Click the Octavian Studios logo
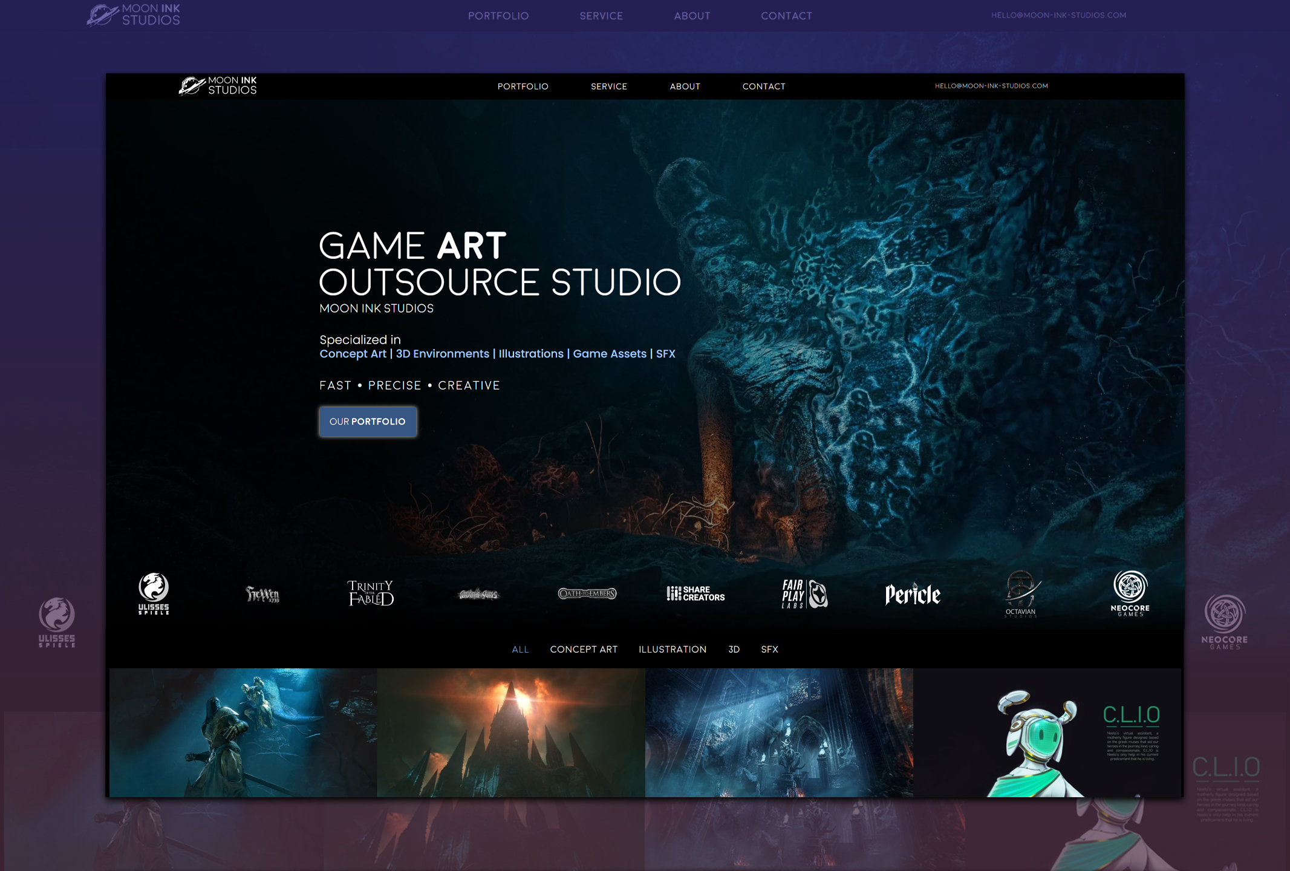 [1021, 593]
